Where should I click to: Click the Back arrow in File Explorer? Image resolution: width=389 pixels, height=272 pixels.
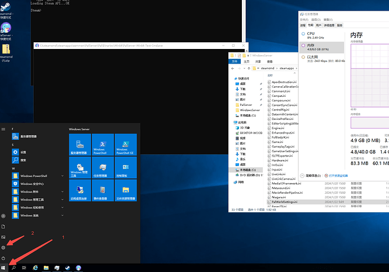[233, 68]
